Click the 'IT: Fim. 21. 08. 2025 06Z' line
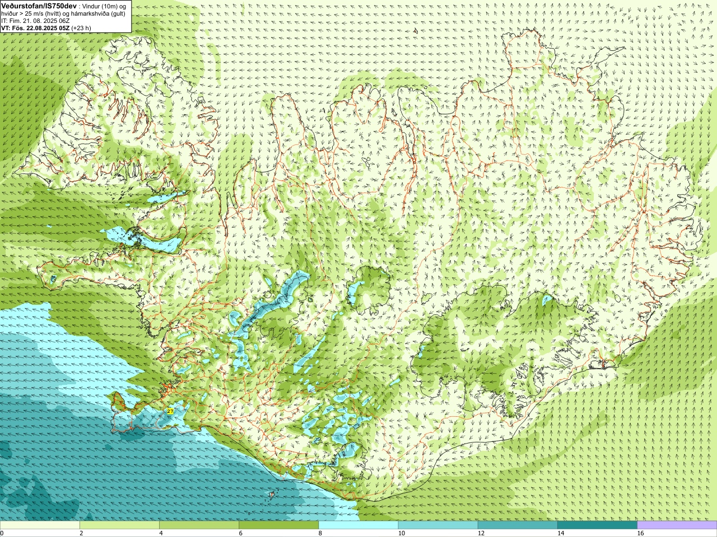 pos(35,21)
